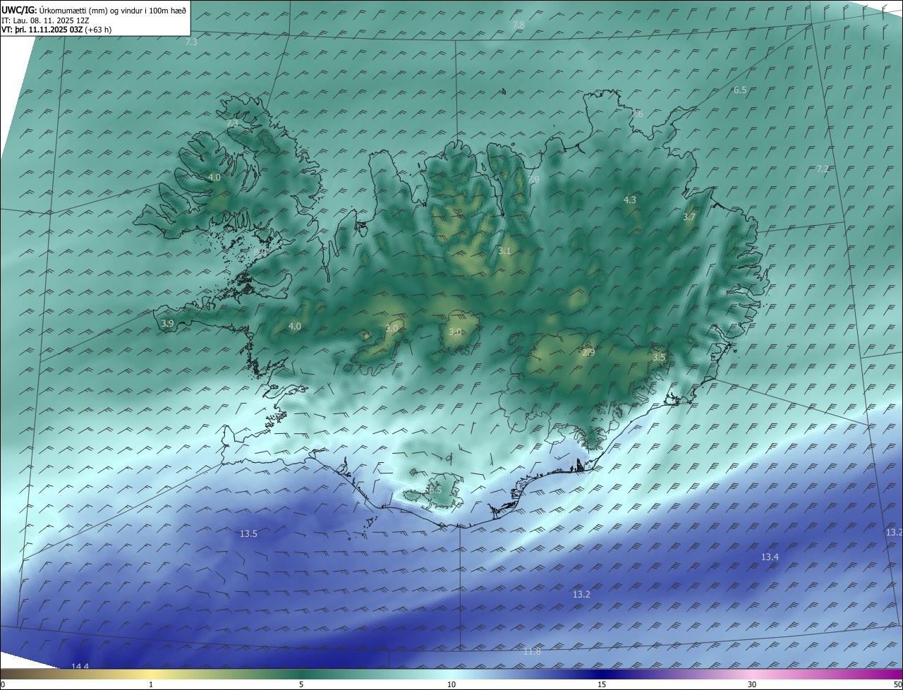This screenshot has width=903, height=690.
Task: Click the 3.5 value label
Action: pos(659,358)
